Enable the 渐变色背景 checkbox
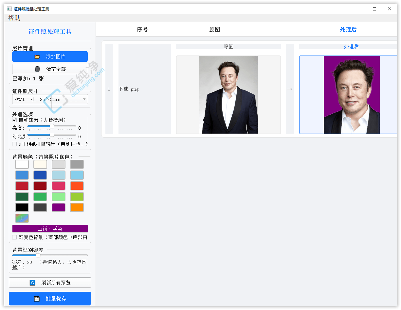This screenshot has height=310, width=401. pos(14,237)
